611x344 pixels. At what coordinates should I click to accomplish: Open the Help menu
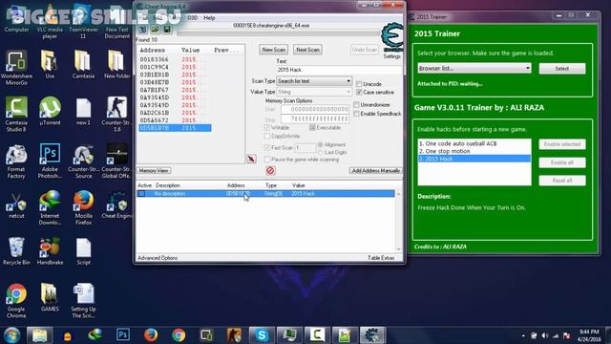(209, 18)
